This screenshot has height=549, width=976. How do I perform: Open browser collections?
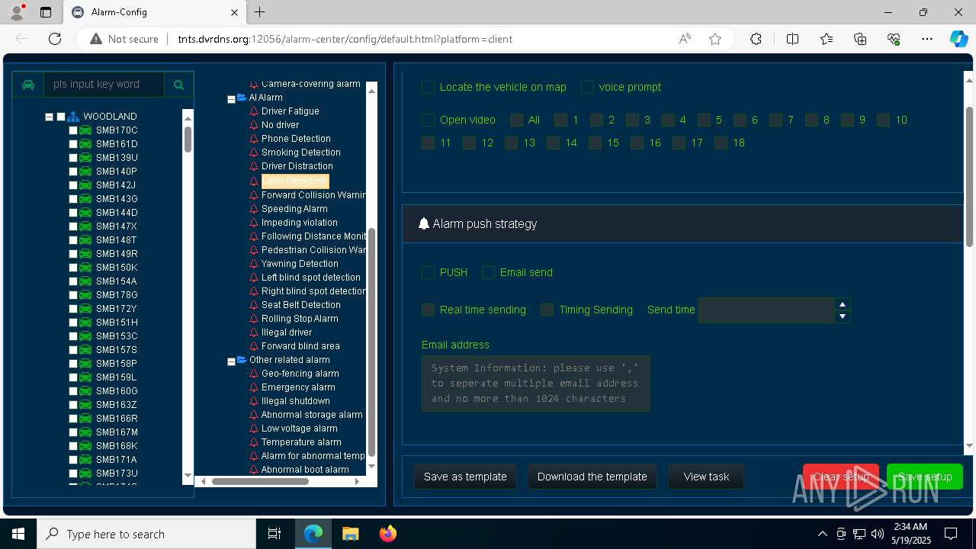pyautogui.click(x=860, y=39)
